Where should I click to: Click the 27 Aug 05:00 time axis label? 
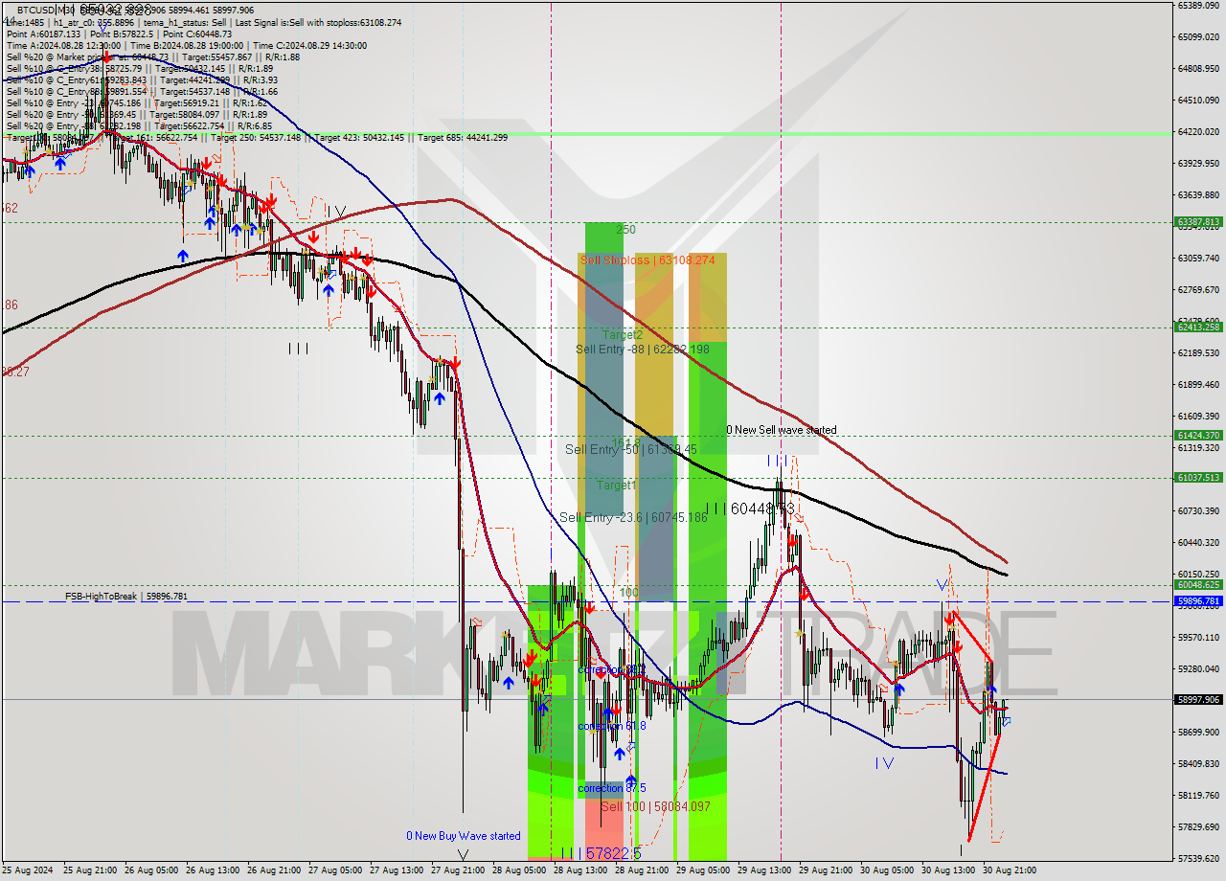point(335,870)
